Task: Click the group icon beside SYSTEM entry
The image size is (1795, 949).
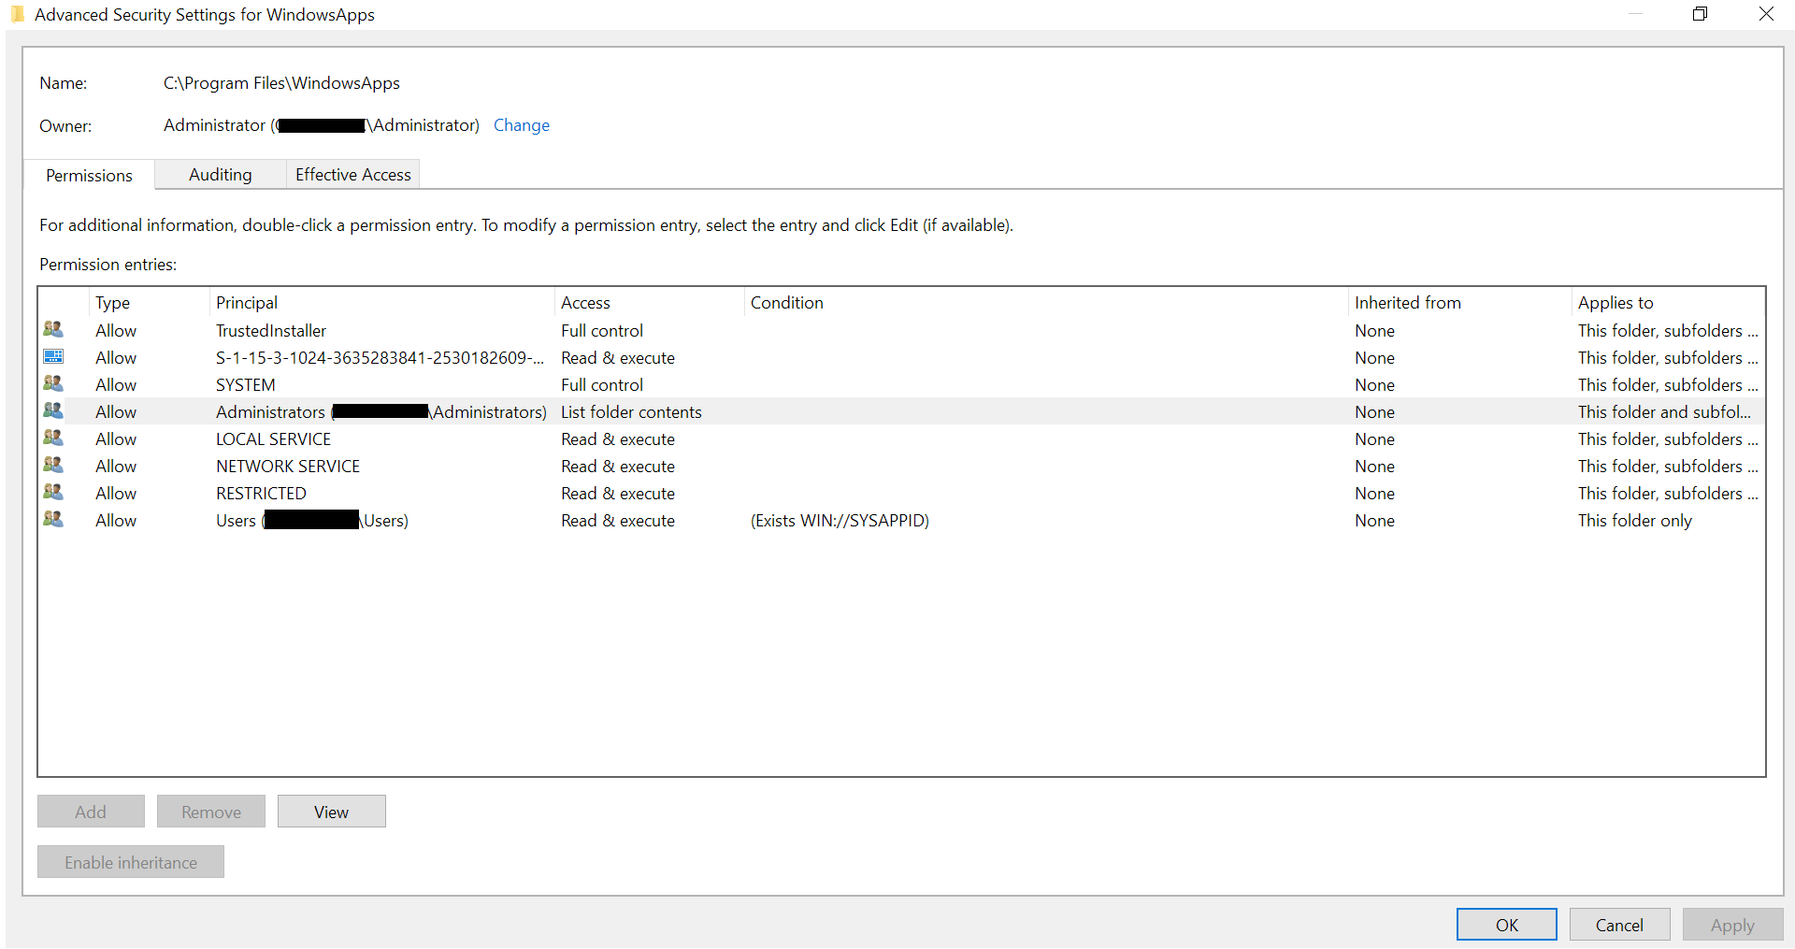Action: (x=53, y=383)
